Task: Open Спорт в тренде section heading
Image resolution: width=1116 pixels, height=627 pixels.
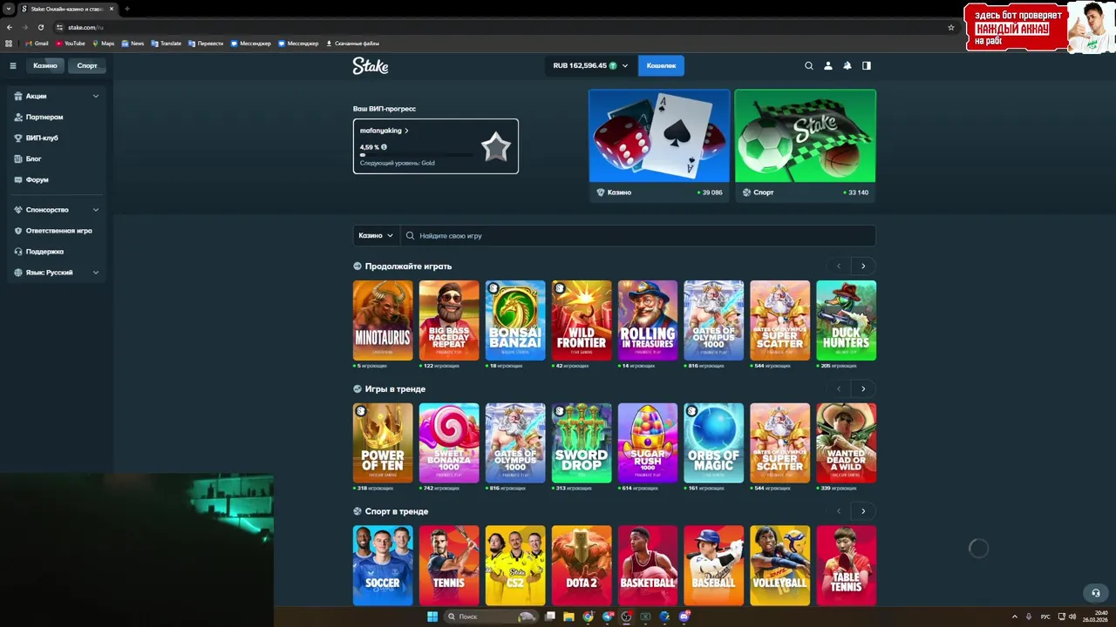Action: pos(397,512)
